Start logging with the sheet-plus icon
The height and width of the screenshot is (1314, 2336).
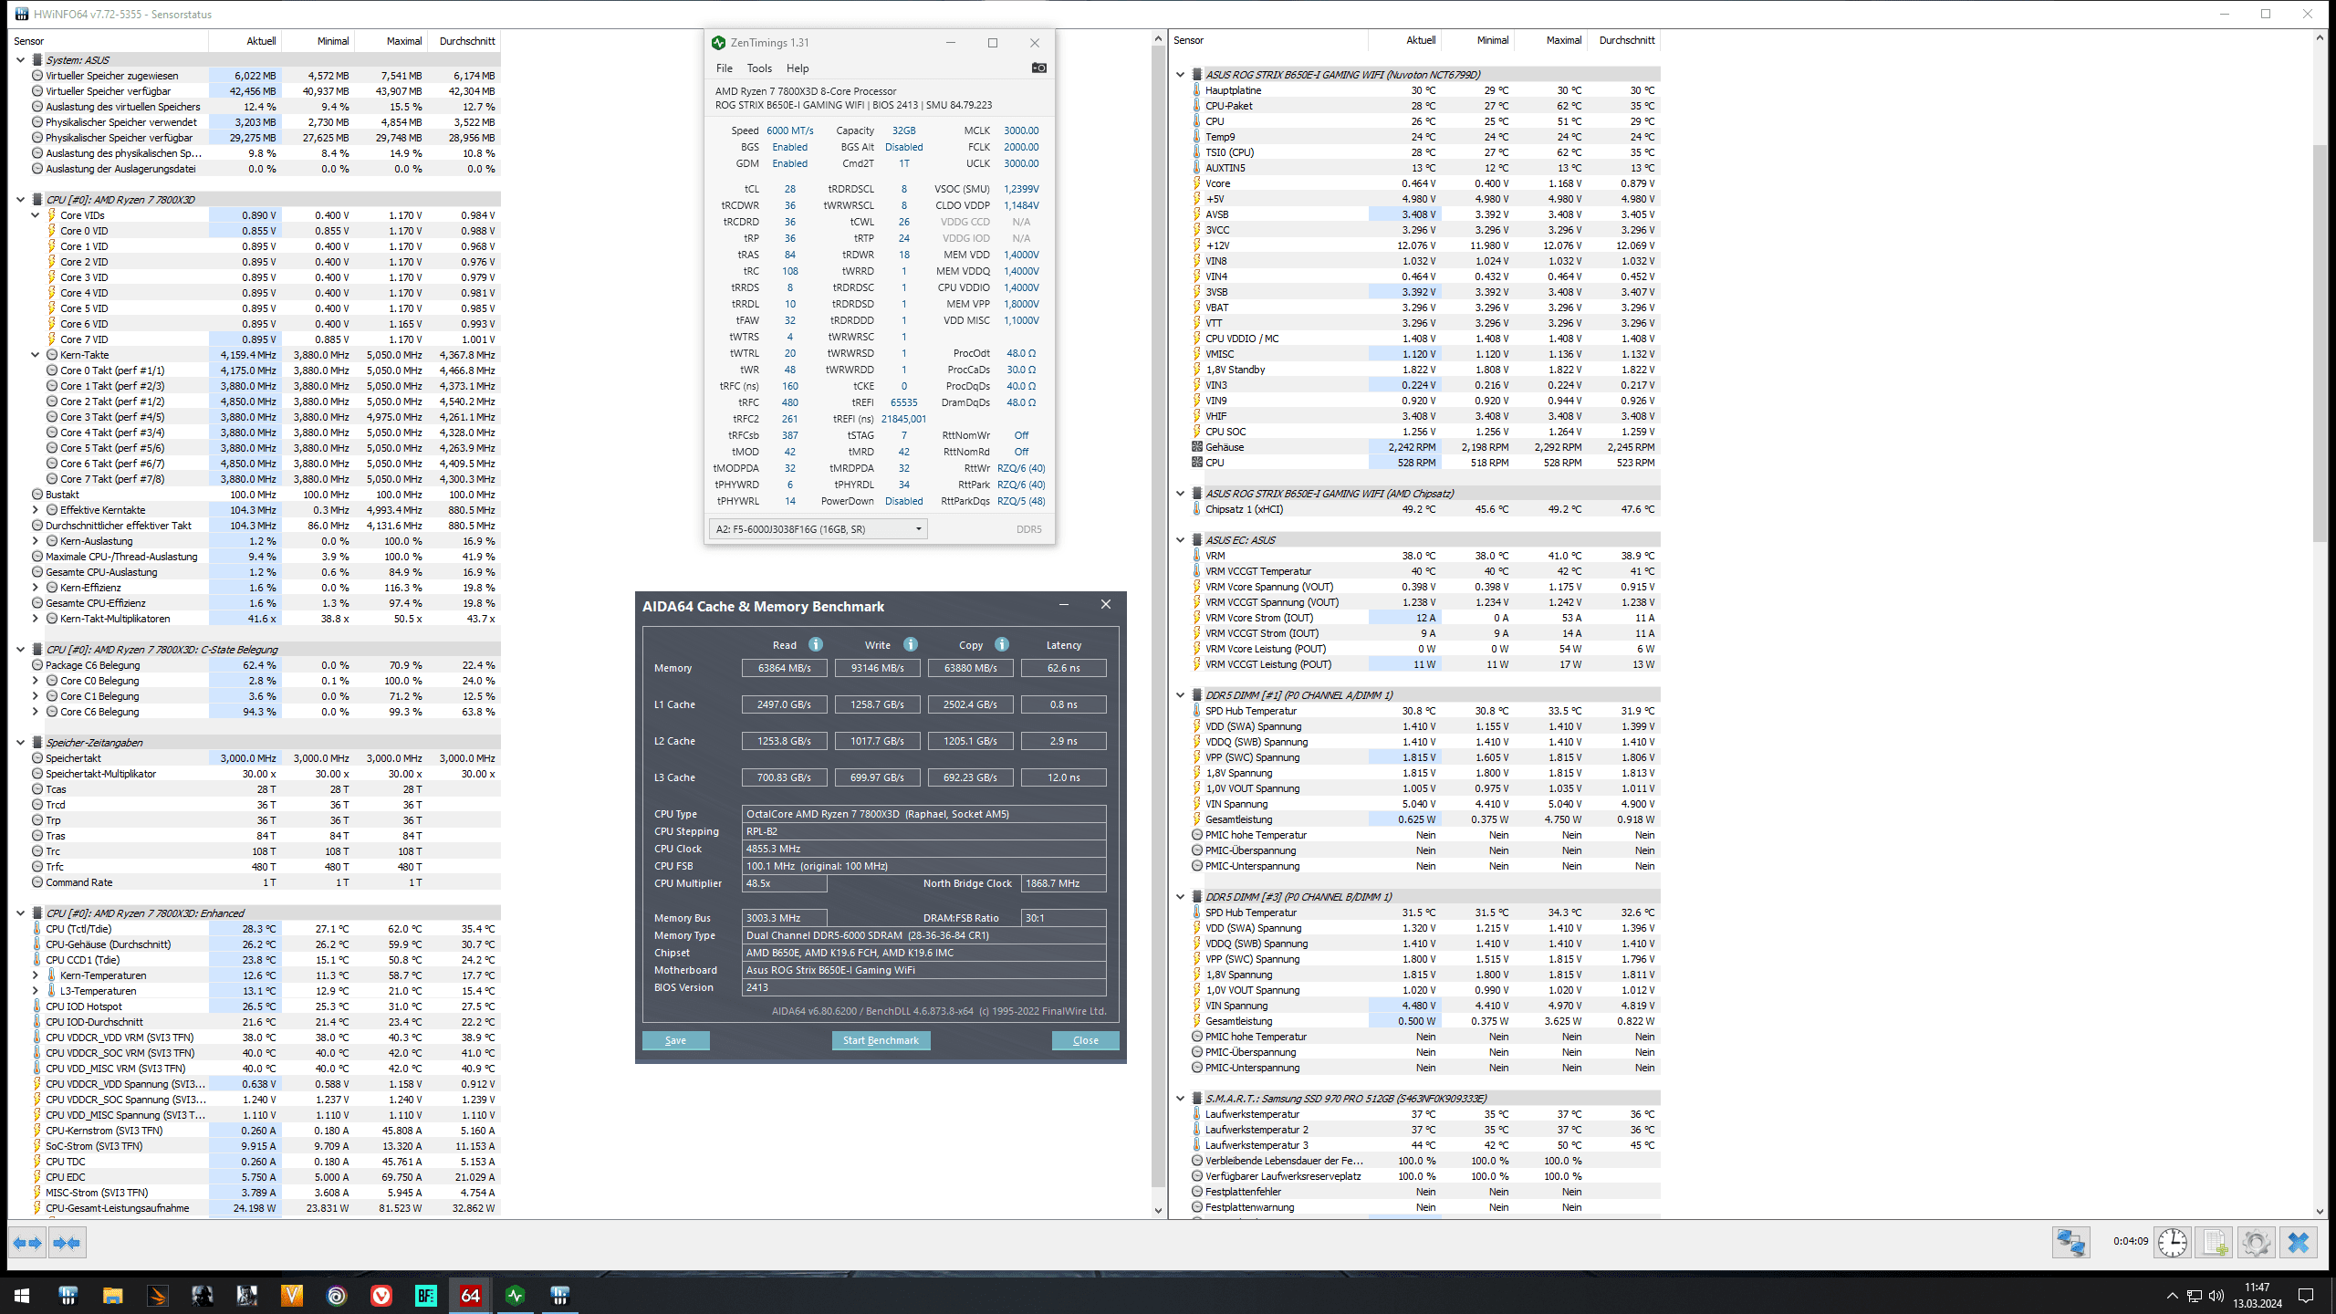(2215, 1243)
